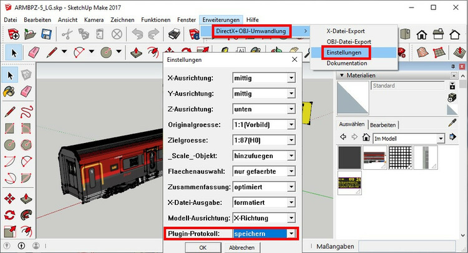Viewport: 468px width, 253px height.
Task: Undo the last action
Action: (138, 34)
